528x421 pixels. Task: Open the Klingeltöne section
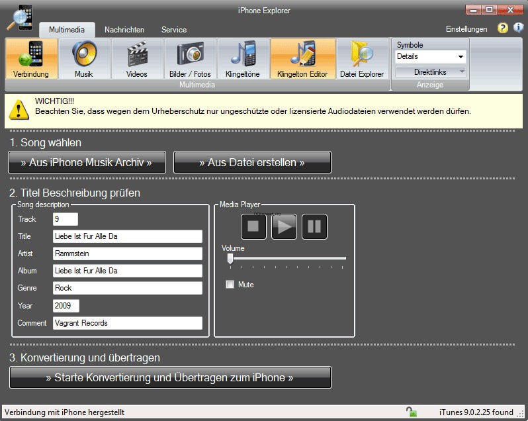click(x=243, y=59)
